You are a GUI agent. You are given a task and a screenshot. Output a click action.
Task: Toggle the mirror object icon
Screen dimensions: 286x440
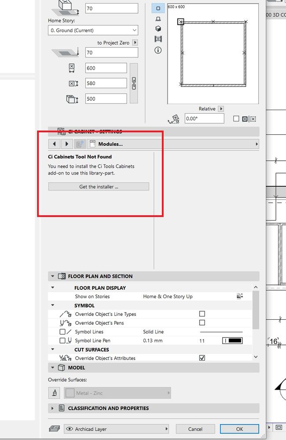coord(245,119)
